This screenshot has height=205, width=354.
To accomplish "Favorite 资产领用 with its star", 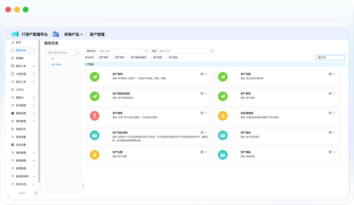I will point(206,74).
